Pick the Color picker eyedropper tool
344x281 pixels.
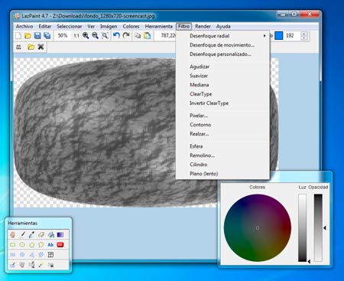[x=31, y=234]
